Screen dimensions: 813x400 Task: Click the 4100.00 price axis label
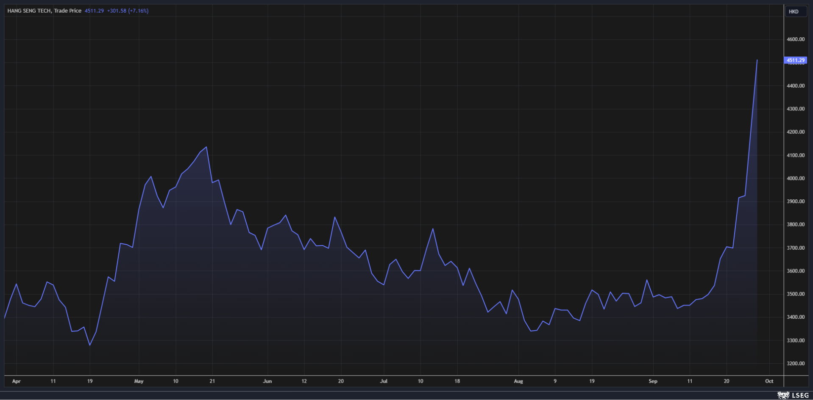tap(796, 155)
